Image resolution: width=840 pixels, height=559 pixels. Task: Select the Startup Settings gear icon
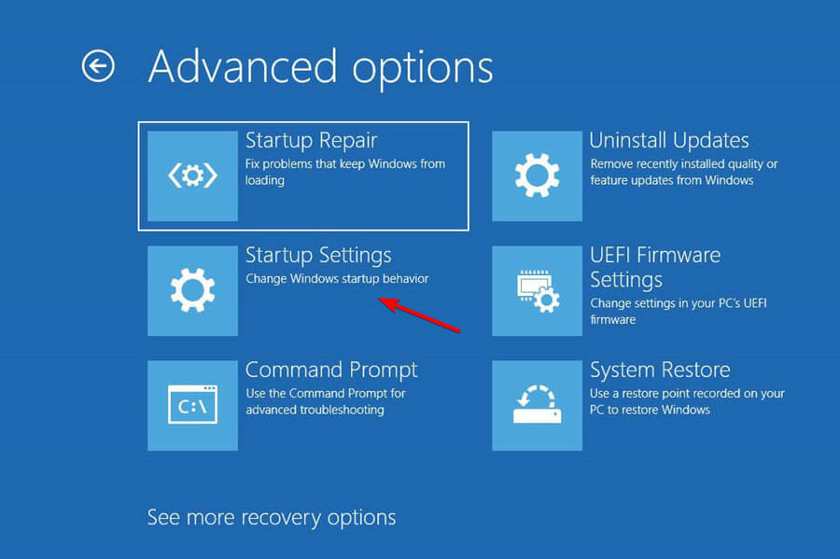point(192,290)
